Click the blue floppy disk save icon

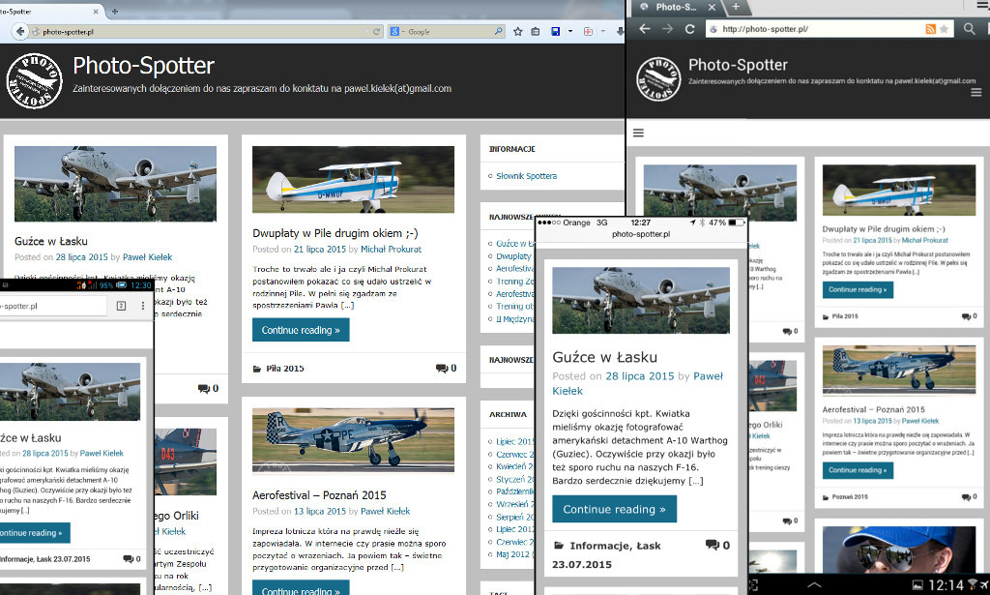pyautogui.click(x=556, y=32)
